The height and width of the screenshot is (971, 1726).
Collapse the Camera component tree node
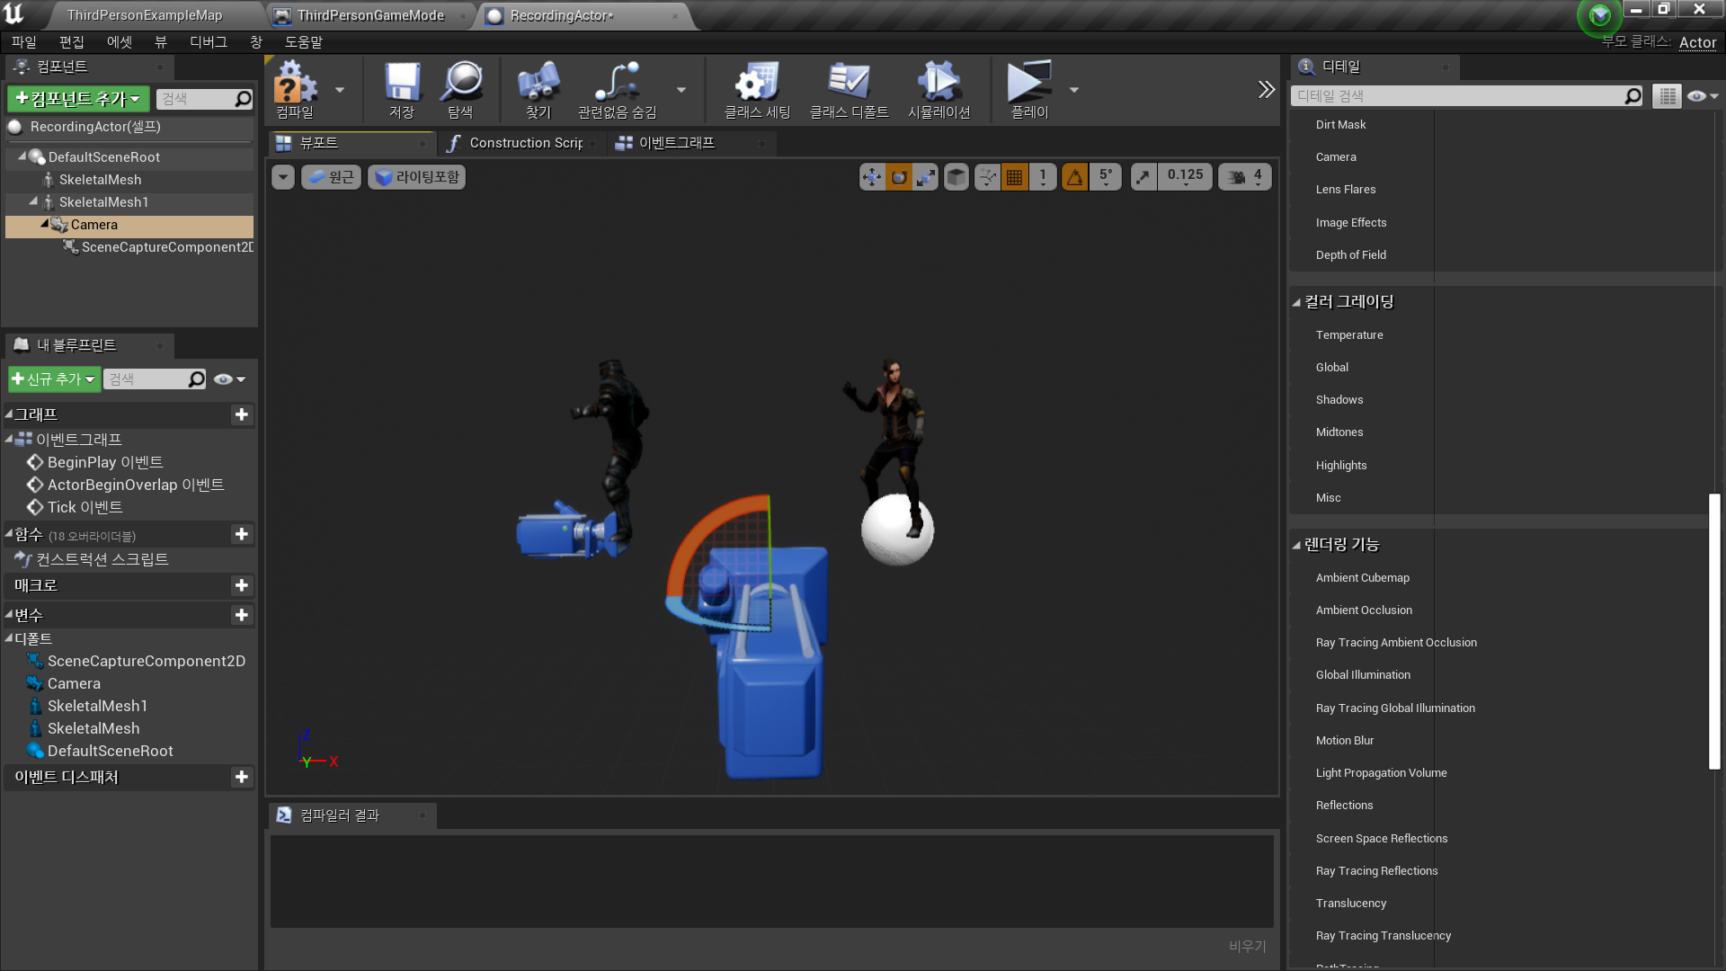(44, 224)
